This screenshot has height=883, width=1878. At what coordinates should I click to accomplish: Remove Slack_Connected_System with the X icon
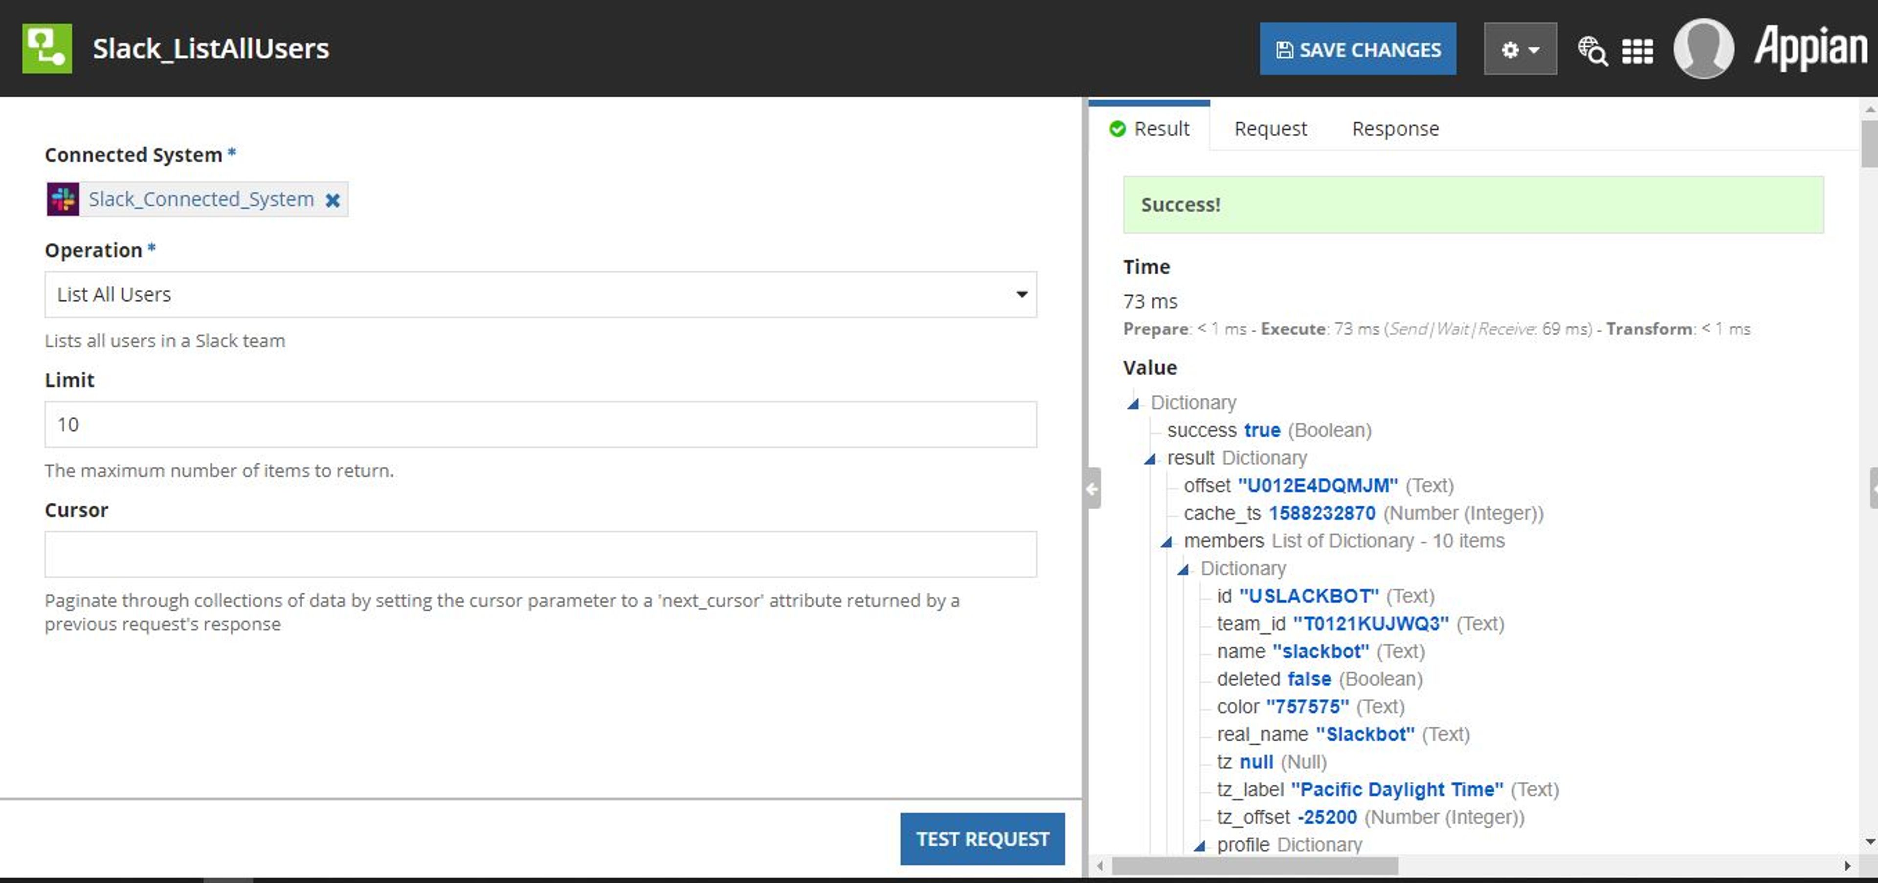coord(333,200)
